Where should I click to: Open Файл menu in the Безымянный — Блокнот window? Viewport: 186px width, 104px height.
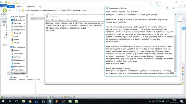108,12
